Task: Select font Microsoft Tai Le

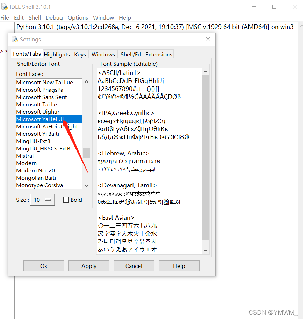Action: click(49, 104)
